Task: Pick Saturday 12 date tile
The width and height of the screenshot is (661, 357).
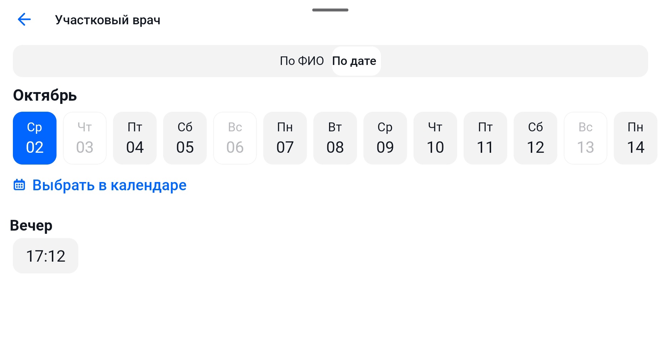Action: point(535,138)
